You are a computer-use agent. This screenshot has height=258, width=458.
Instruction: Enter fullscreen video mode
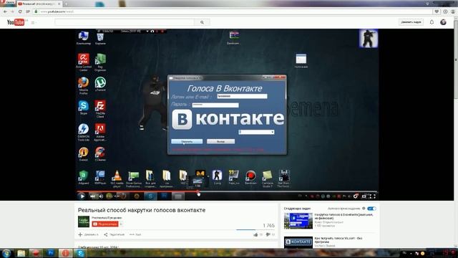372,196
